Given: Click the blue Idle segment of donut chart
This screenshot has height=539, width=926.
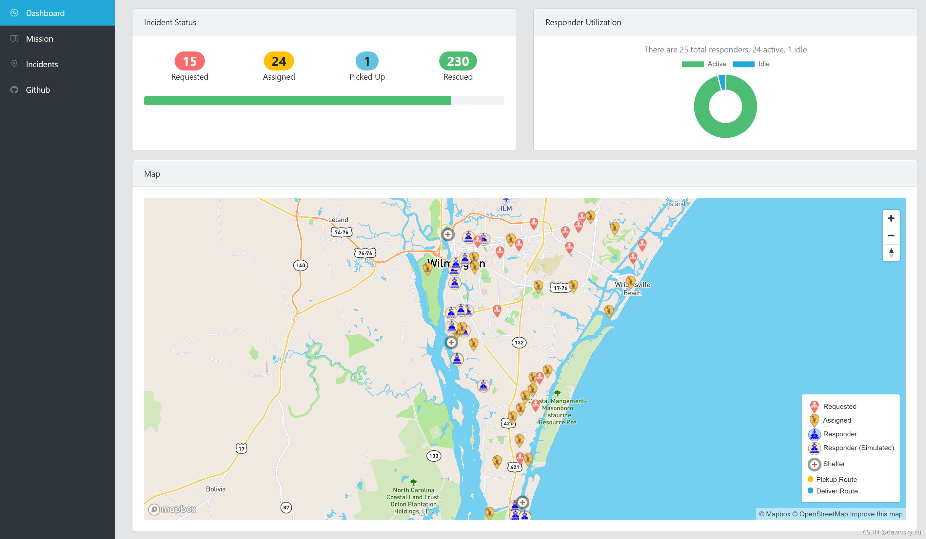Looking at the screenshot, I should click(722, 82).
